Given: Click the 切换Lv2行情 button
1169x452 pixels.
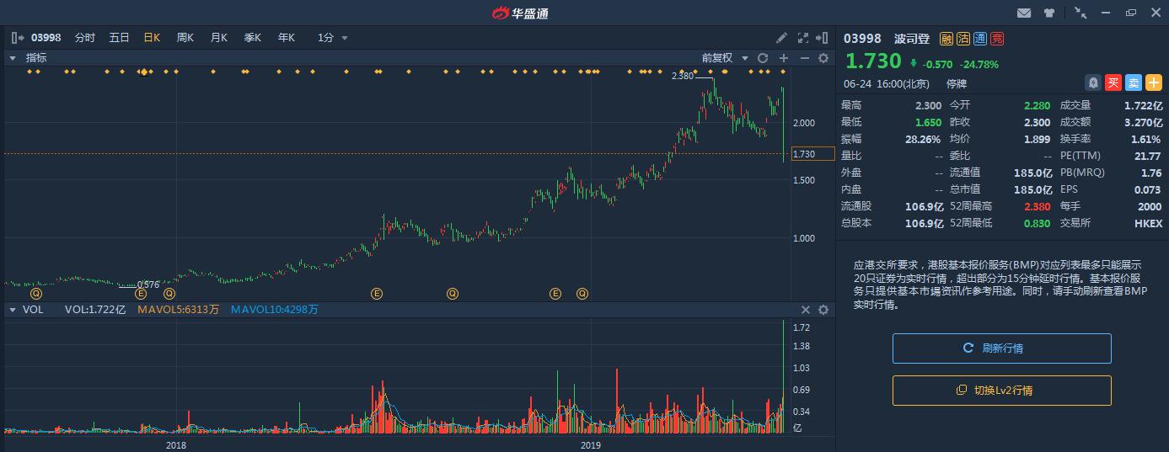Looking at the screenshot, I should pyautogui.click(x=1002, y=391).
